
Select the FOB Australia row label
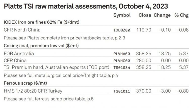click(19, 53)
